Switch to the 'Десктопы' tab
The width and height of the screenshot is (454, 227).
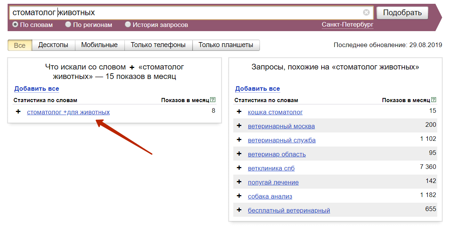[x=53, y=45]
